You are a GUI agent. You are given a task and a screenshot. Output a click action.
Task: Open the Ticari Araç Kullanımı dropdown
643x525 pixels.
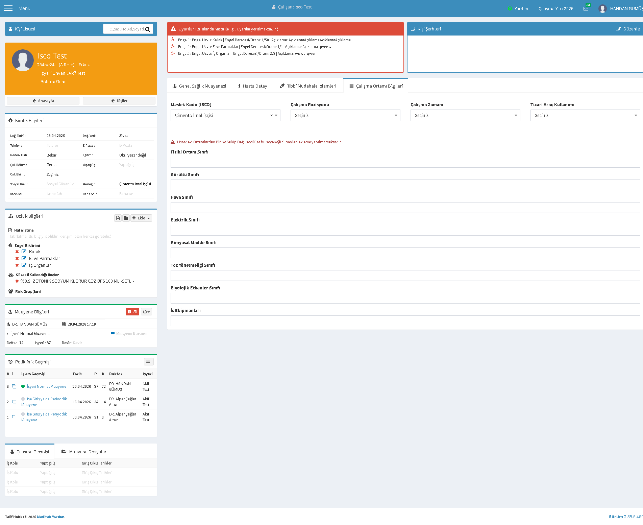click(x=585, y=115)
